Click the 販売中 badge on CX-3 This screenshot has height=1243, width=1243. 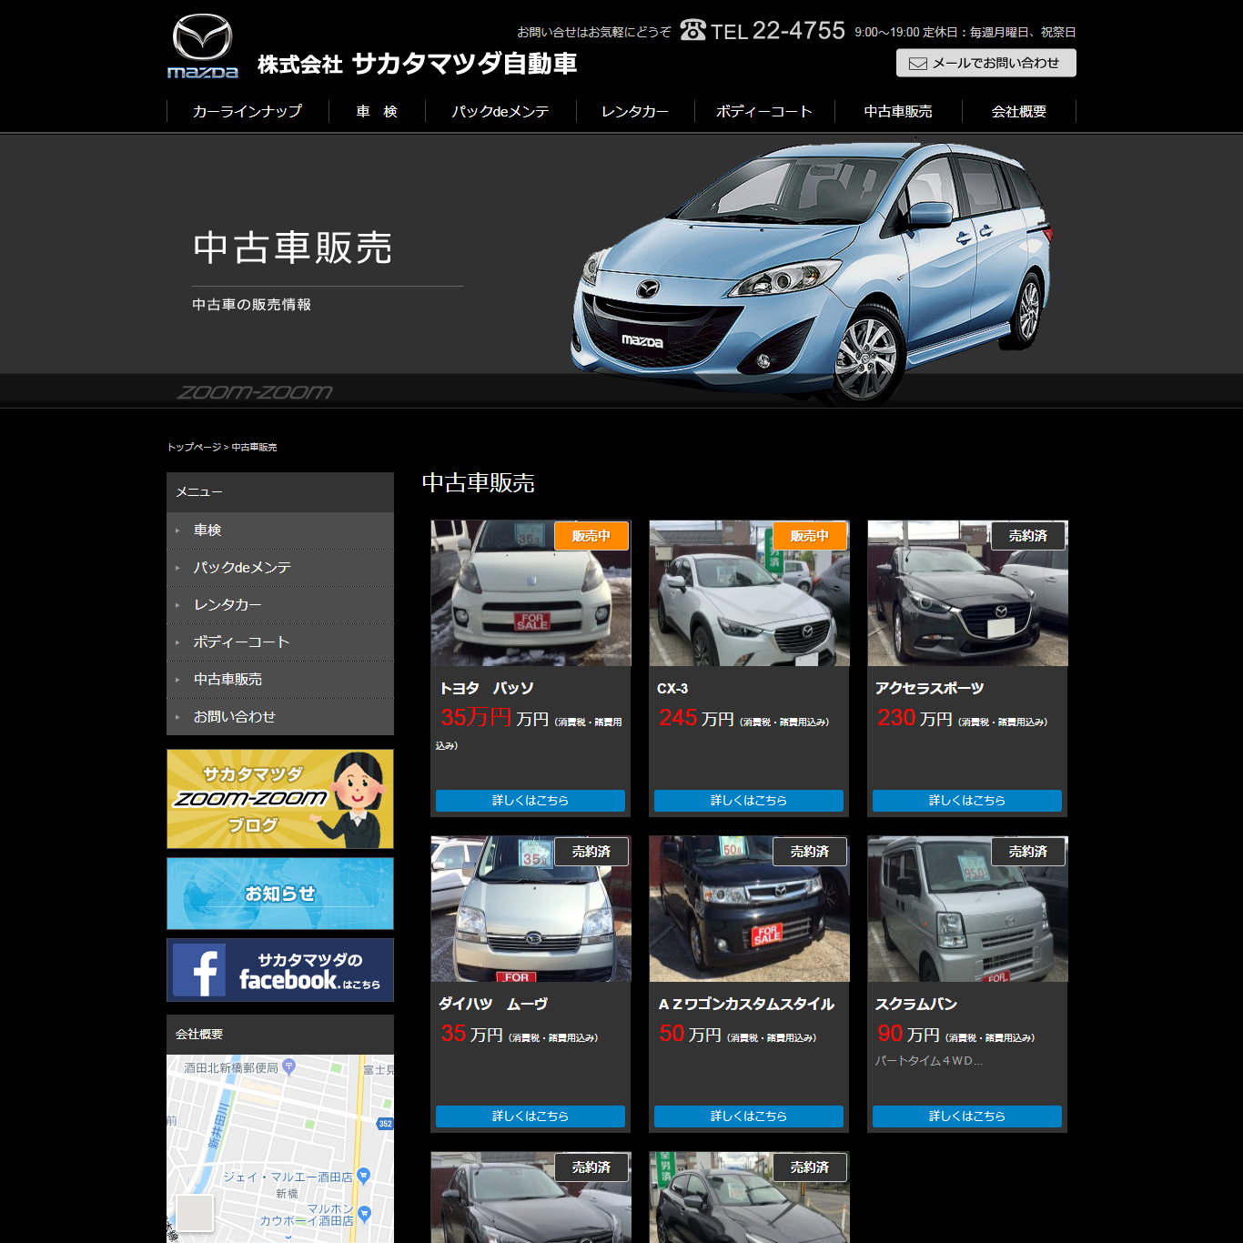point(810,536)
